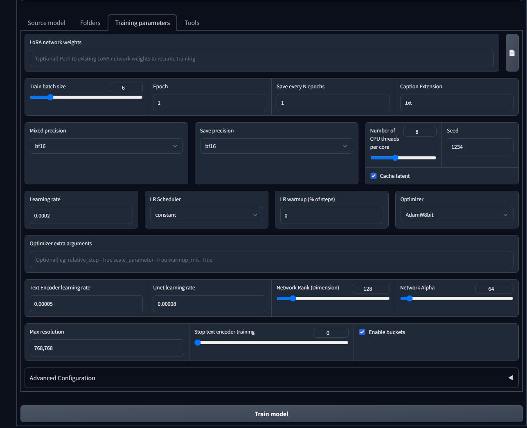Switch to the Tools tab

pyautogui.click(x=192, y=23)
